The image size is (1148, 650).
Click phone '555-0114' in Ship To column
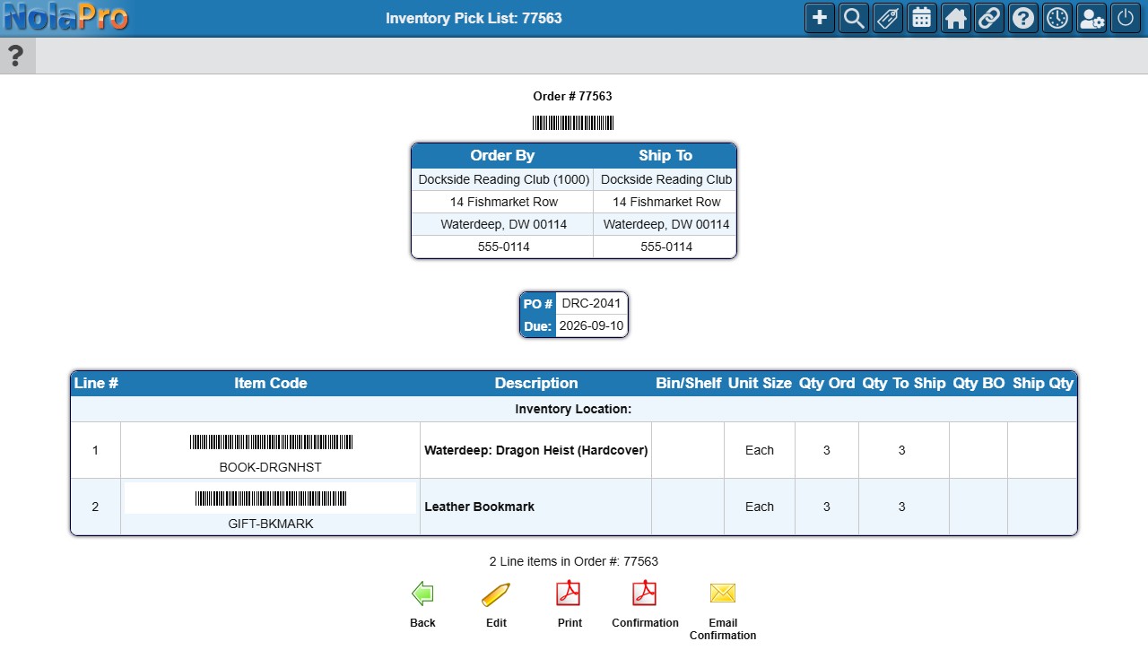(x=666, y=247)
